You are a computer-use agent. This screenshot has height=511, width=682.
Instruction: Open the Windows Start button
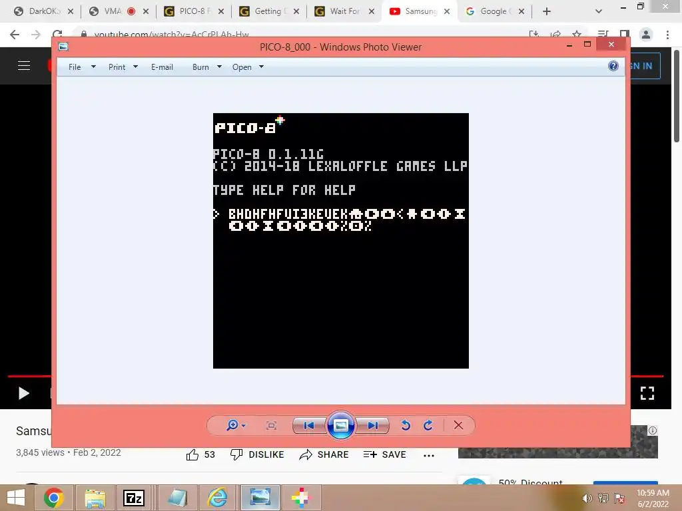coord(16,498)
